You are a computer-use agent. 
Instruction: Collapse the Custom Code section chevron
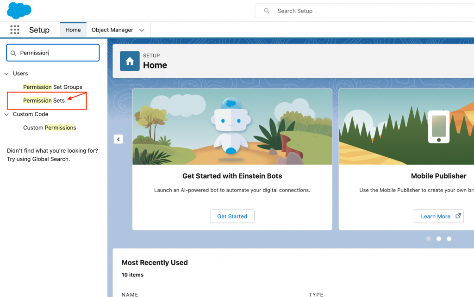6,114
